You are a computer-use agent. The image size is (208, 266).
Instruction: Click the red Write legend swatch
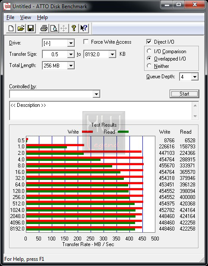pos(87,132)
